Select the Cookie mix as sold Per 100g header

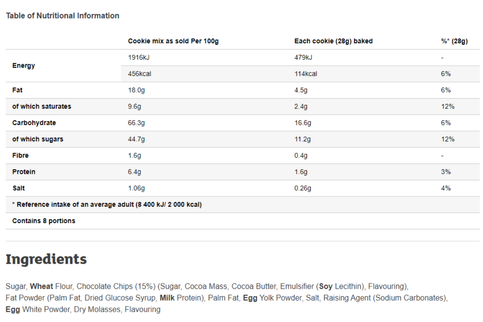click(x=173, y=41)
